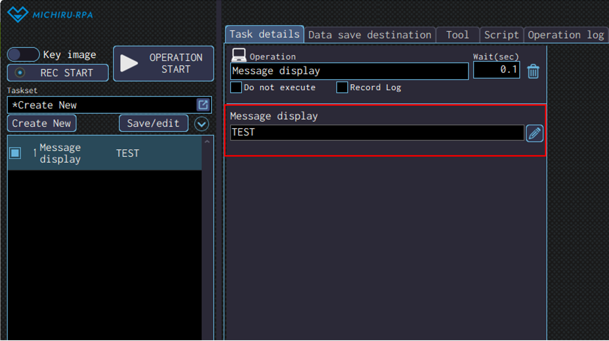Click the pencil edit icon beside TEST
The height and width of the screenshot is (341, 609).
click(x=534, y=133)
